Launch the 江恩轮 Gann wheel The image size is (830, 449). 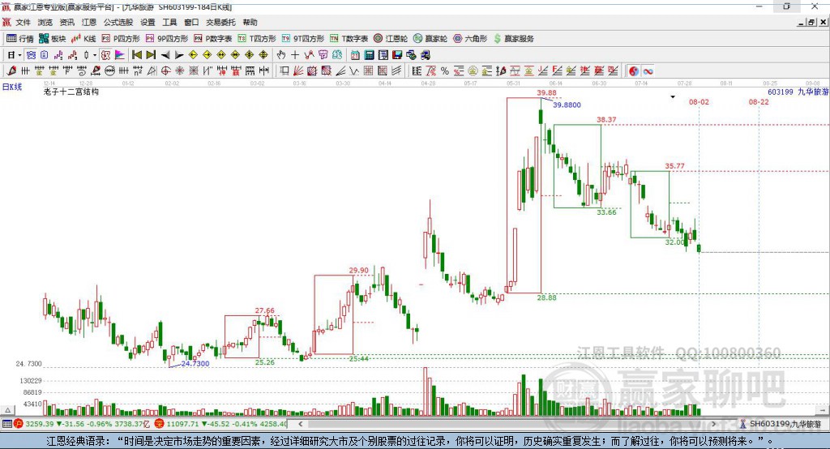coord(391,39)
